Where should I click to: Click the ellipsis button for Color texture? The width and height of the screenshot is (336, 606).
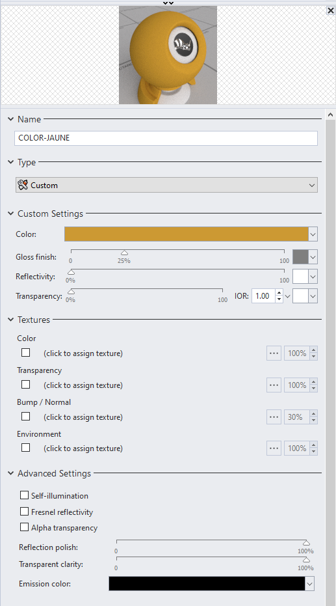[x=274, y=353]
